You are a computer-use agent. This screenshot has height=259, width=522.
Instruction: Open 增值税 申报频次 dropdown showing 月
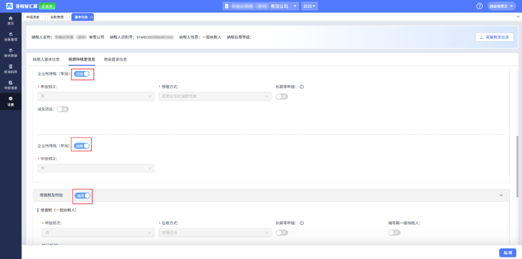coord(98,232)
